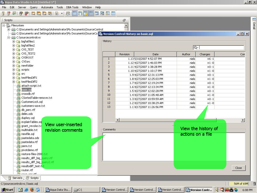The image size is (257, 193).
Task: Open the Tools menu
Action: click(x=60, y=7)
